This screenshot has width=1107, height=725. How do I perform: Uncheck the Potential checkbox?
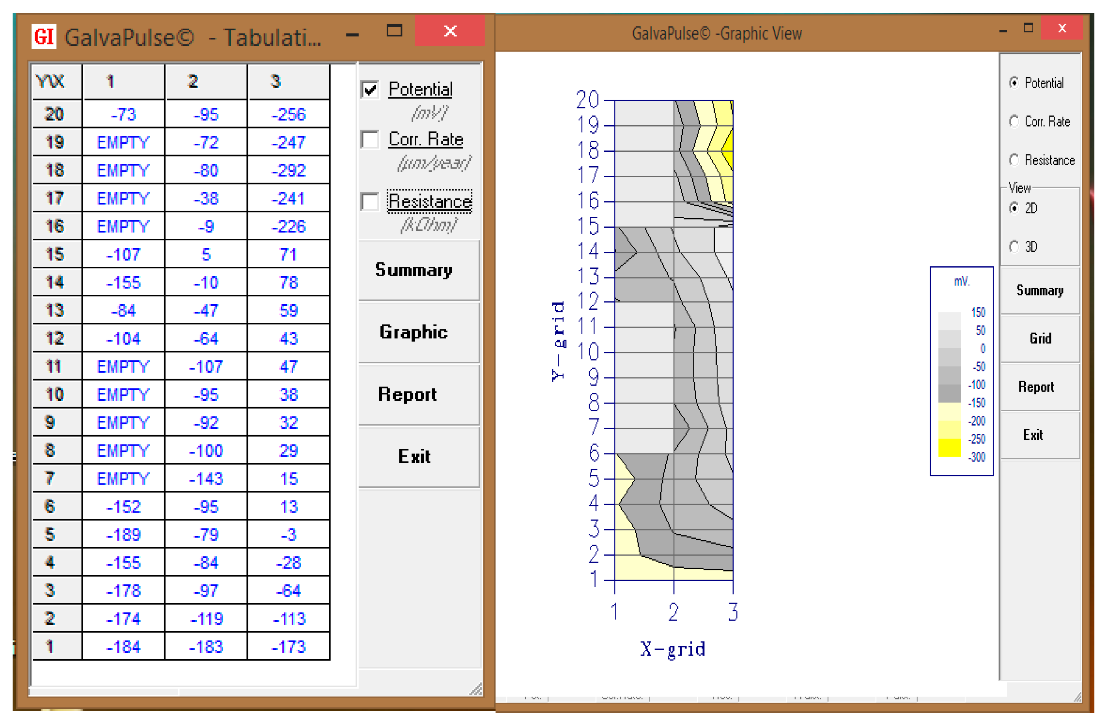[370, 89]
